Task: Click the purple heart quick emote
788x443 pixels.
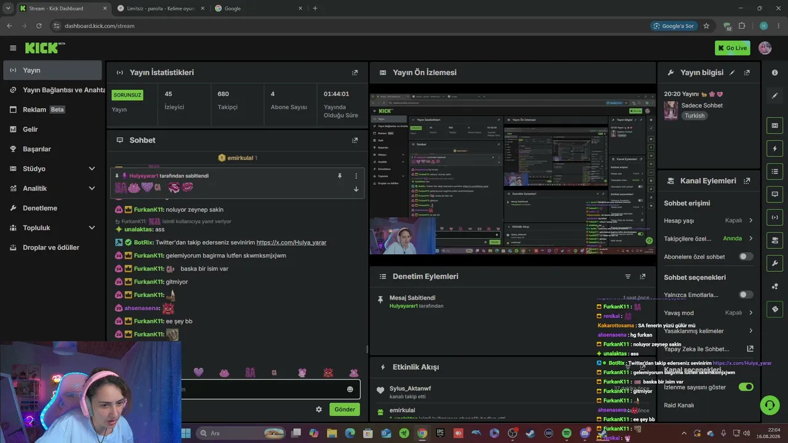Action: [198, 372]
